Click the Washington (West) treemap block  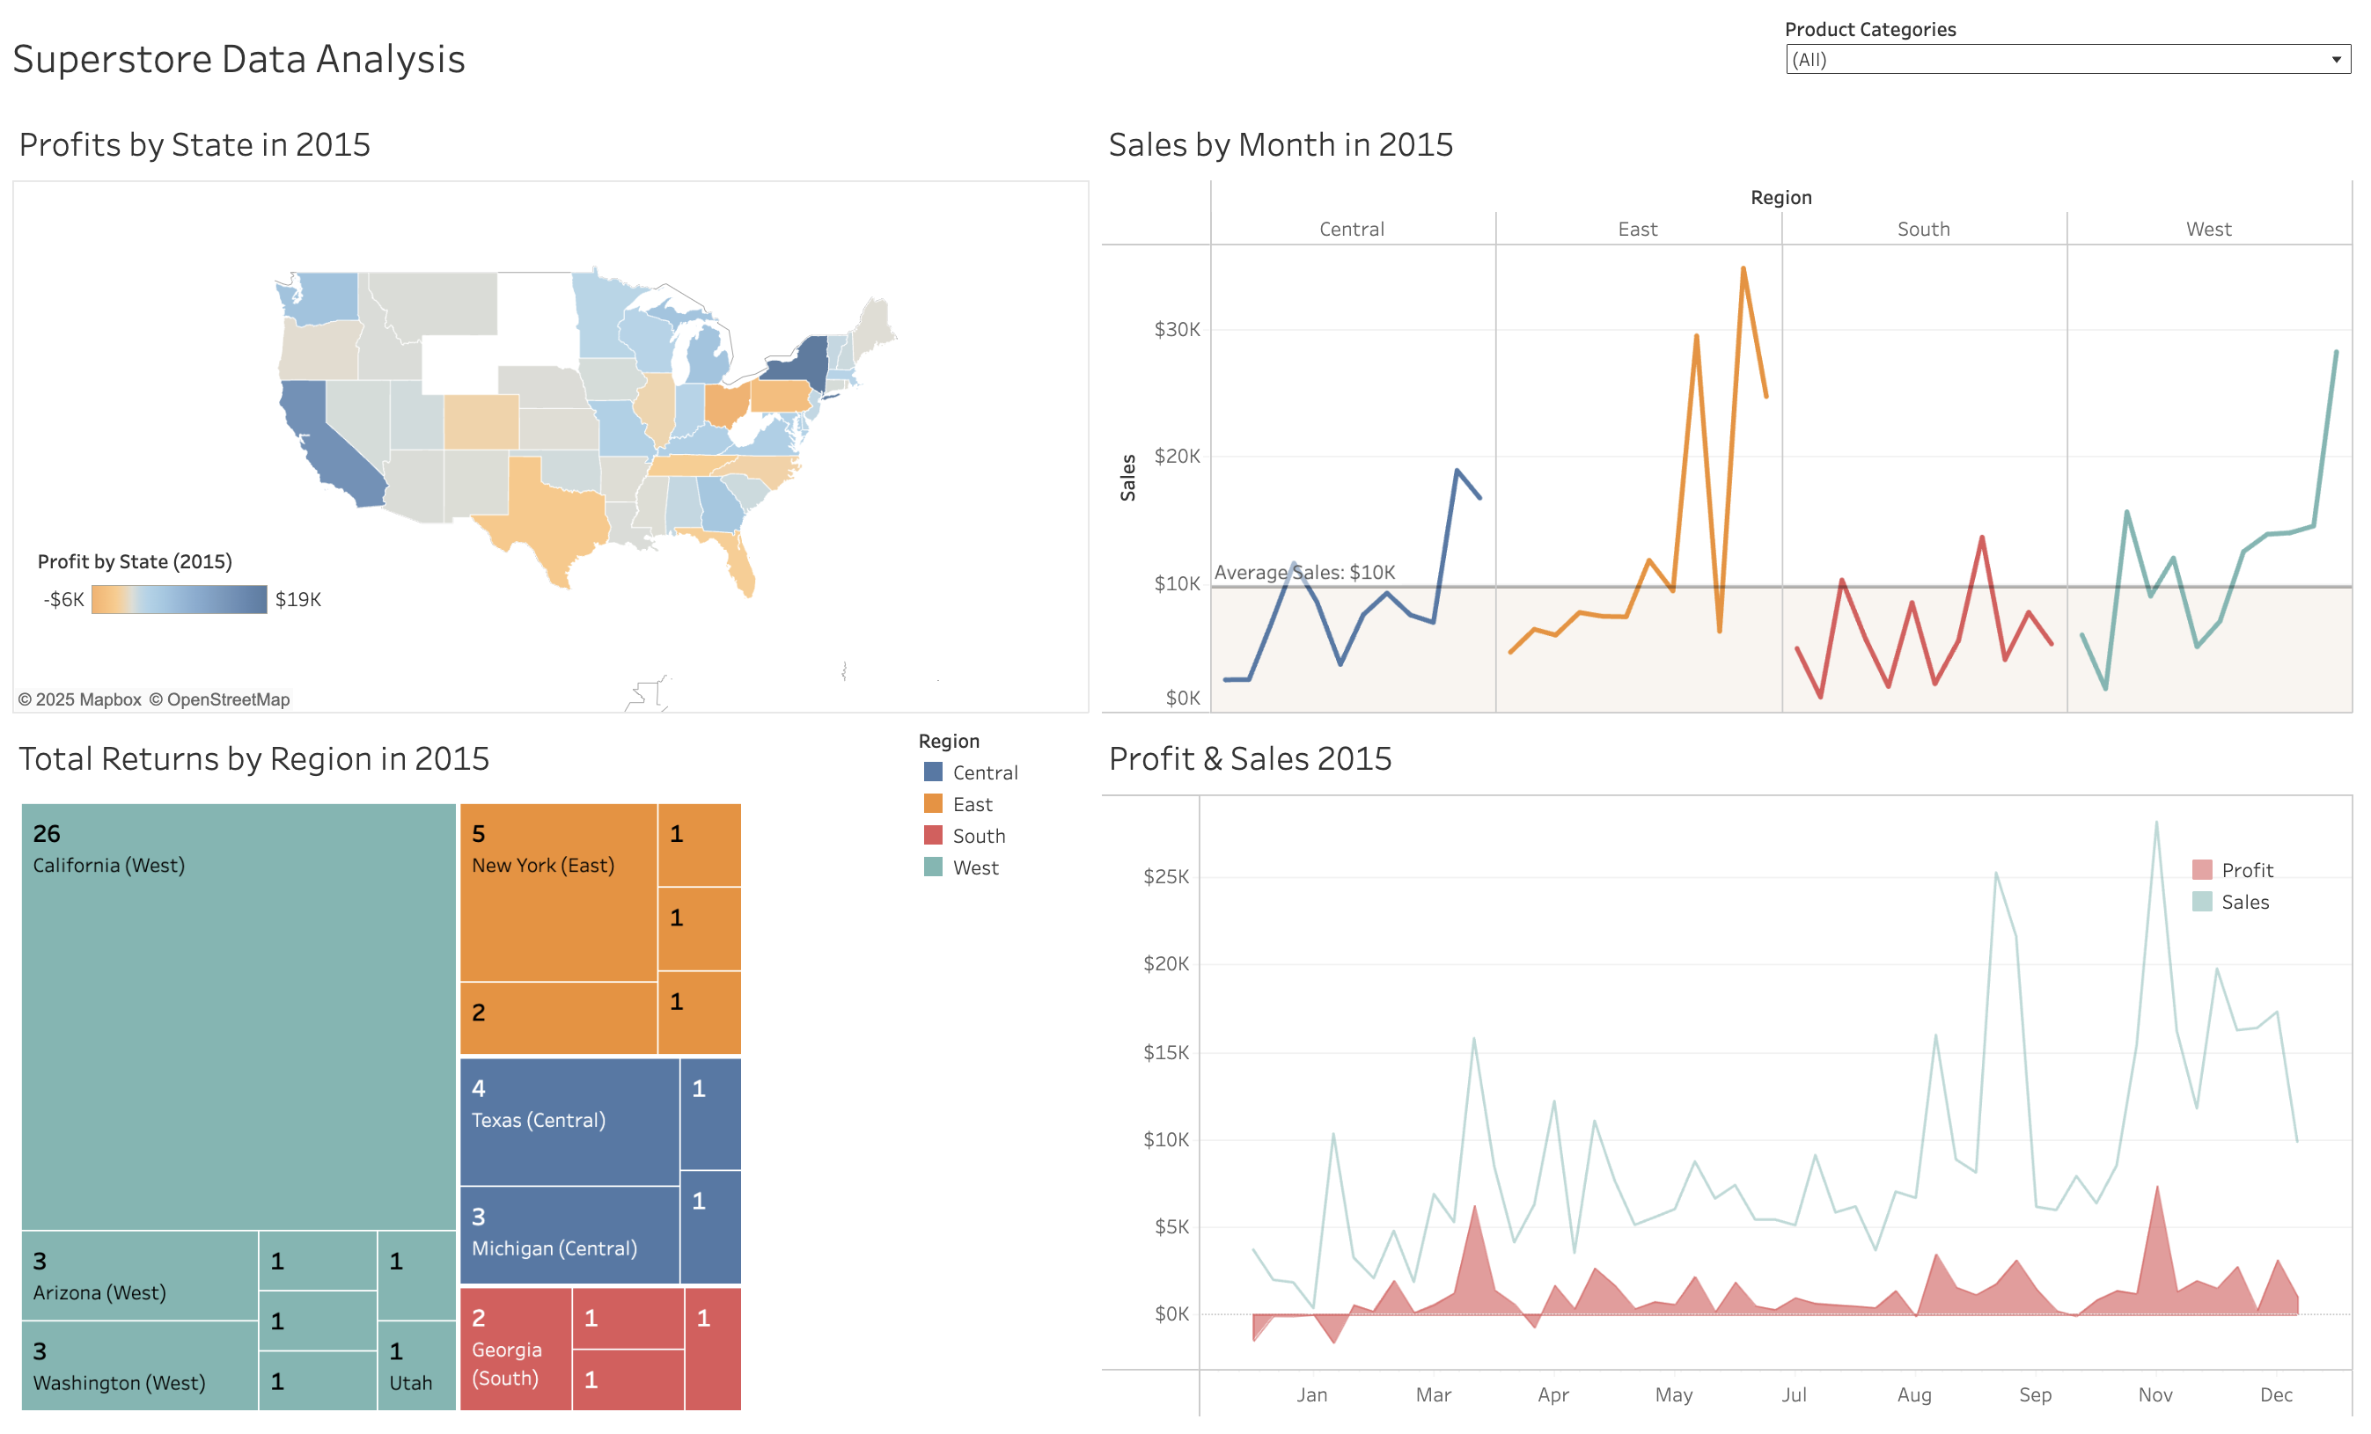[140, 1366]
